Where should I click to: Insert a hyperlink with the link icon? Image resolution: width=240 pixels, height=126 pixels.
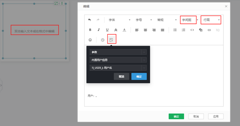(x=209, y=30)
